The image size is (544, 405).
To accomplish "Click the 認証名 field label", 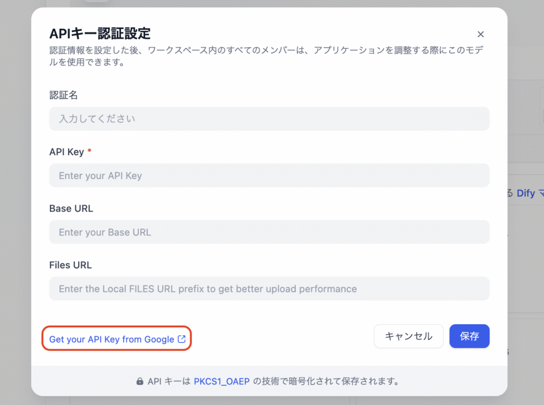I will (x=64, y=95).
